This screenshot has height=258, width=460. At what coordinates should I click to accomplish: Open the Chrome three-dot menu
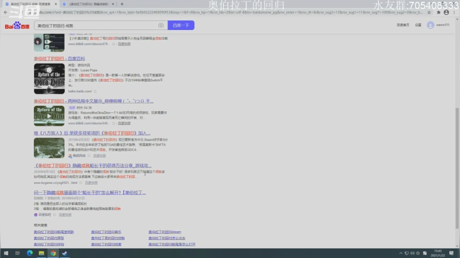click(x=454, y=13)
